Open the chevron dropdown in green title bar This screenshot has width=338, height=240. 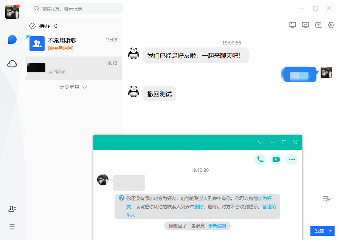pyautogui.click(x=260, y=142)
